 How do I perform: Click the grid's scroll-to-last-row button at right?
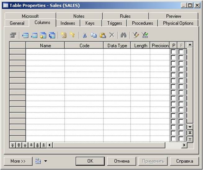(x=190, y=139)
